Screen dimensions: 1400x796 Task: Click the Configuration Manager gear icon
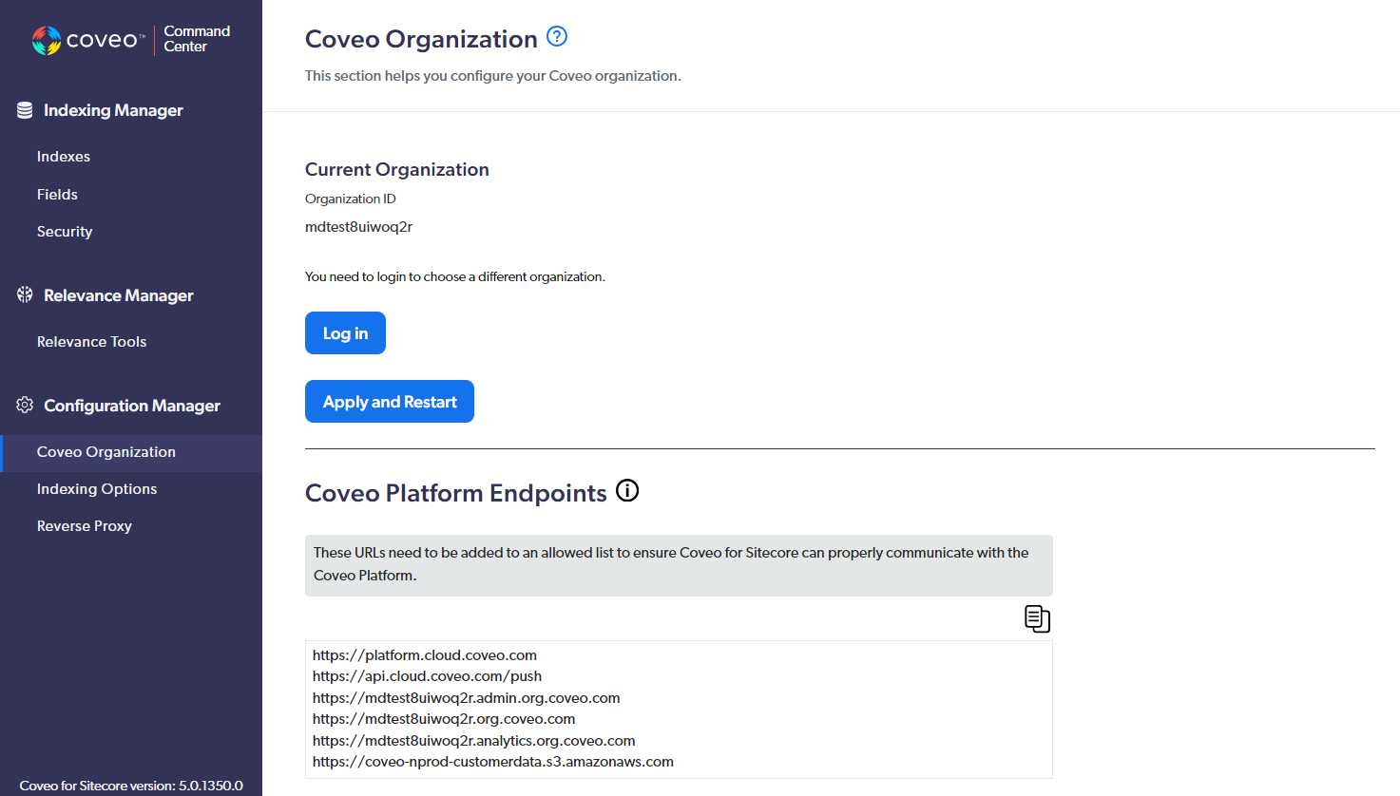click(x=25, y=405)
